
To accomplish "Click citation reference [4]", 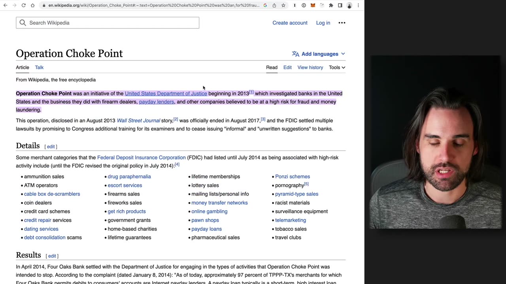I will pos(177,164).
